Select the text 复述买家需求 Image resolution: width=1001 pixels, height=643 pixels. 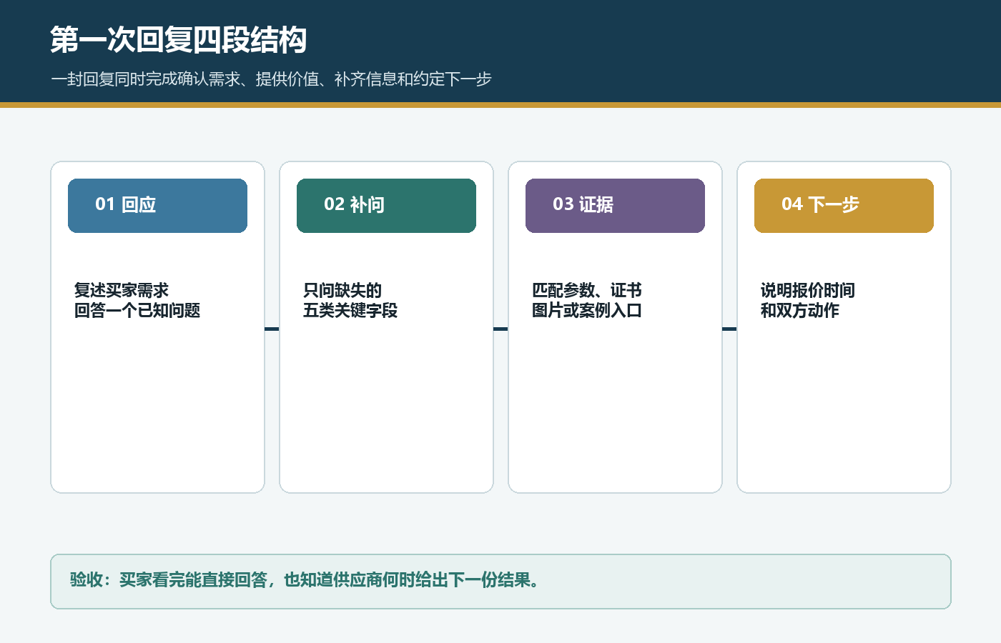122,290
